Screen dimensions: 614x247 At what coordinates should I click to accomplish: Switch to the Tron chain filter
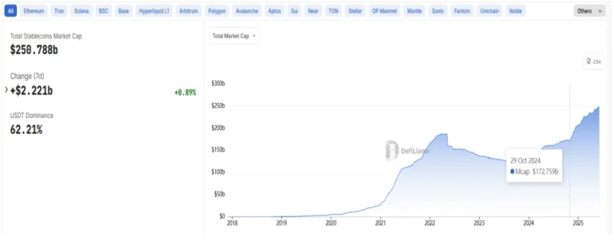pos(59,11)
